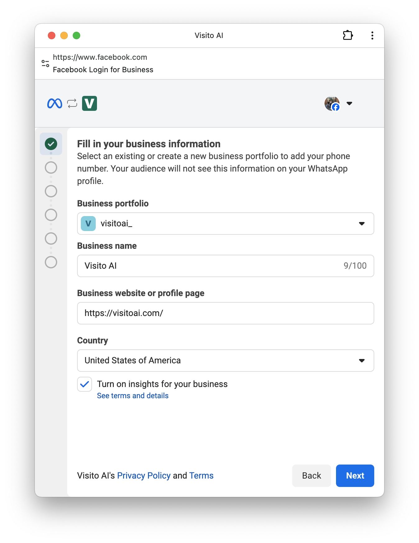Click the Back button
The width and height of the screenshot is (419, 543).
(311, 476)
